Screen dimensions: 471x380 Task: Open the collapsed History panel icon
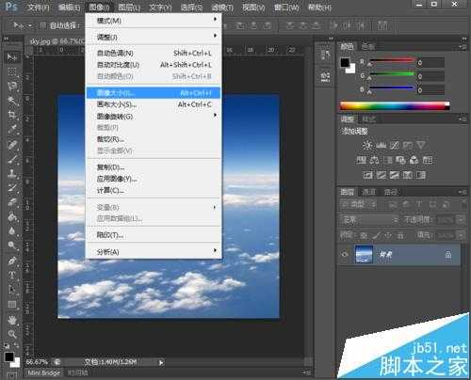click(325, 55)
